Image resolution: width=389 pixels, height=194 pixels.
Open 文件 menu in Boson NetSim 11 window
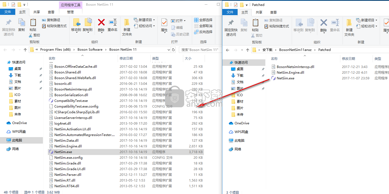click(x=8, y=12)
